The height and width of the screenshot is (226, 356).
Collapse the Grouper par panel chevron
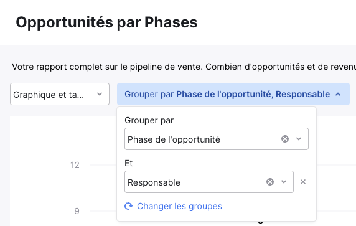(x=338, y=94)
